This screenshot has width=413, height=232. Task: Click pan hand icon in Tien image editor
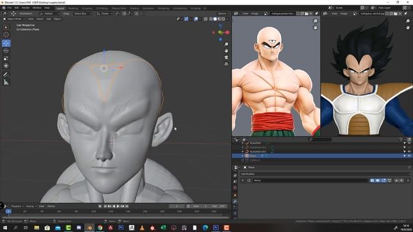click(316, 28)
